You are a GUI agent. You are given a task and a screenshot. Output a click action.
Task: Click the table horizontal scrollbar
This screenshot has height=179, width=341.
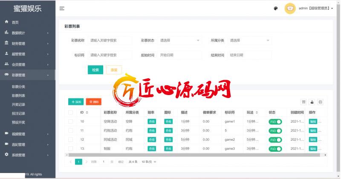click(x=194, y=155)
